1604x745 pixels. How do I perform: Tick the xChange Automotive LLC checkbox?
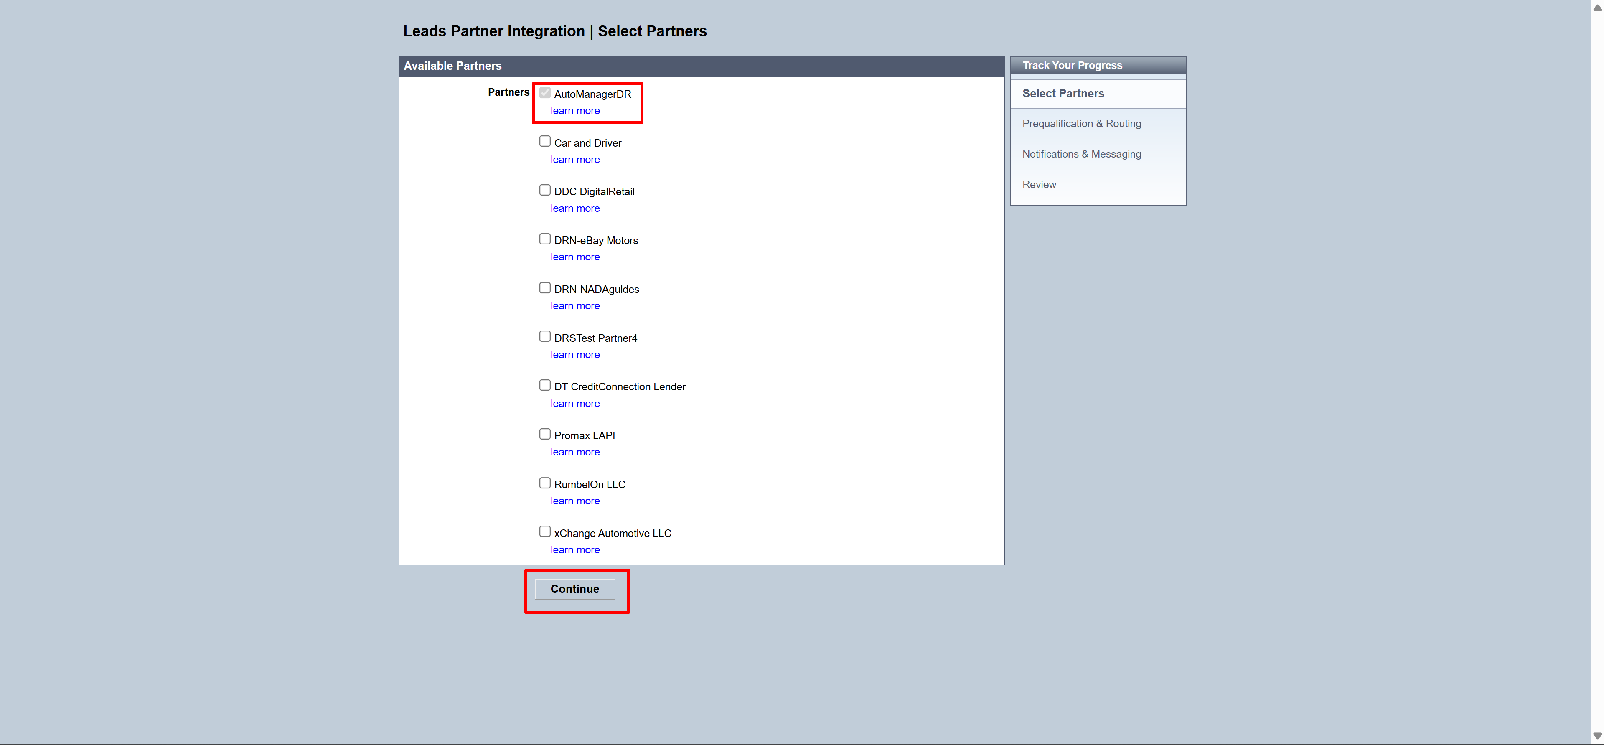(x=545, y=531)
